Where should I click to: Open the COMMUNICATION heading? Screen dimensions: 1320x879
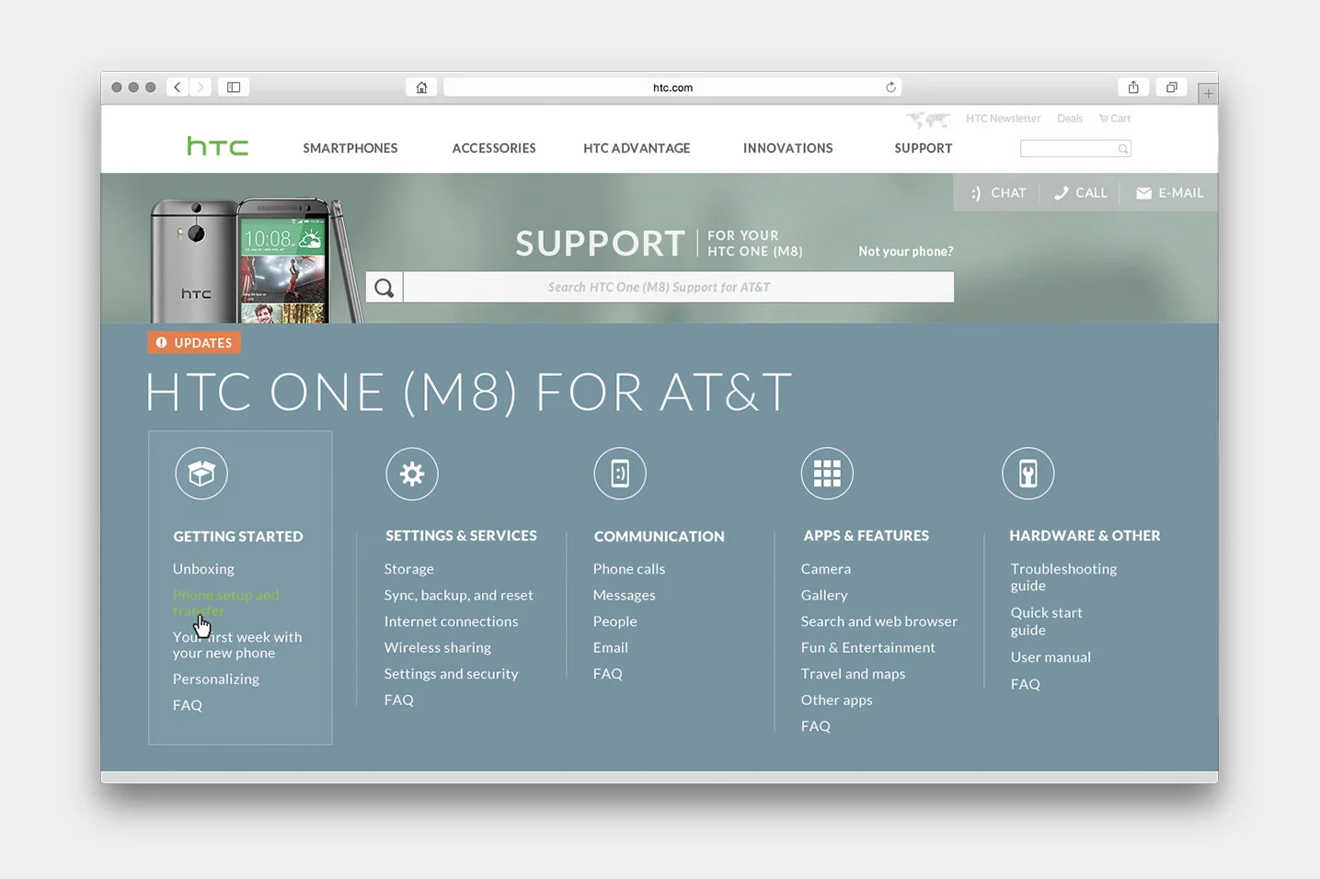[659, 536]
